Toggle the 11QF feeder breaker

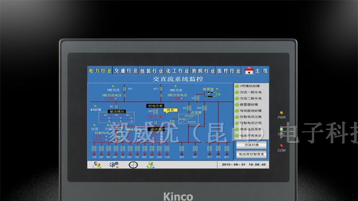[167, 149]
